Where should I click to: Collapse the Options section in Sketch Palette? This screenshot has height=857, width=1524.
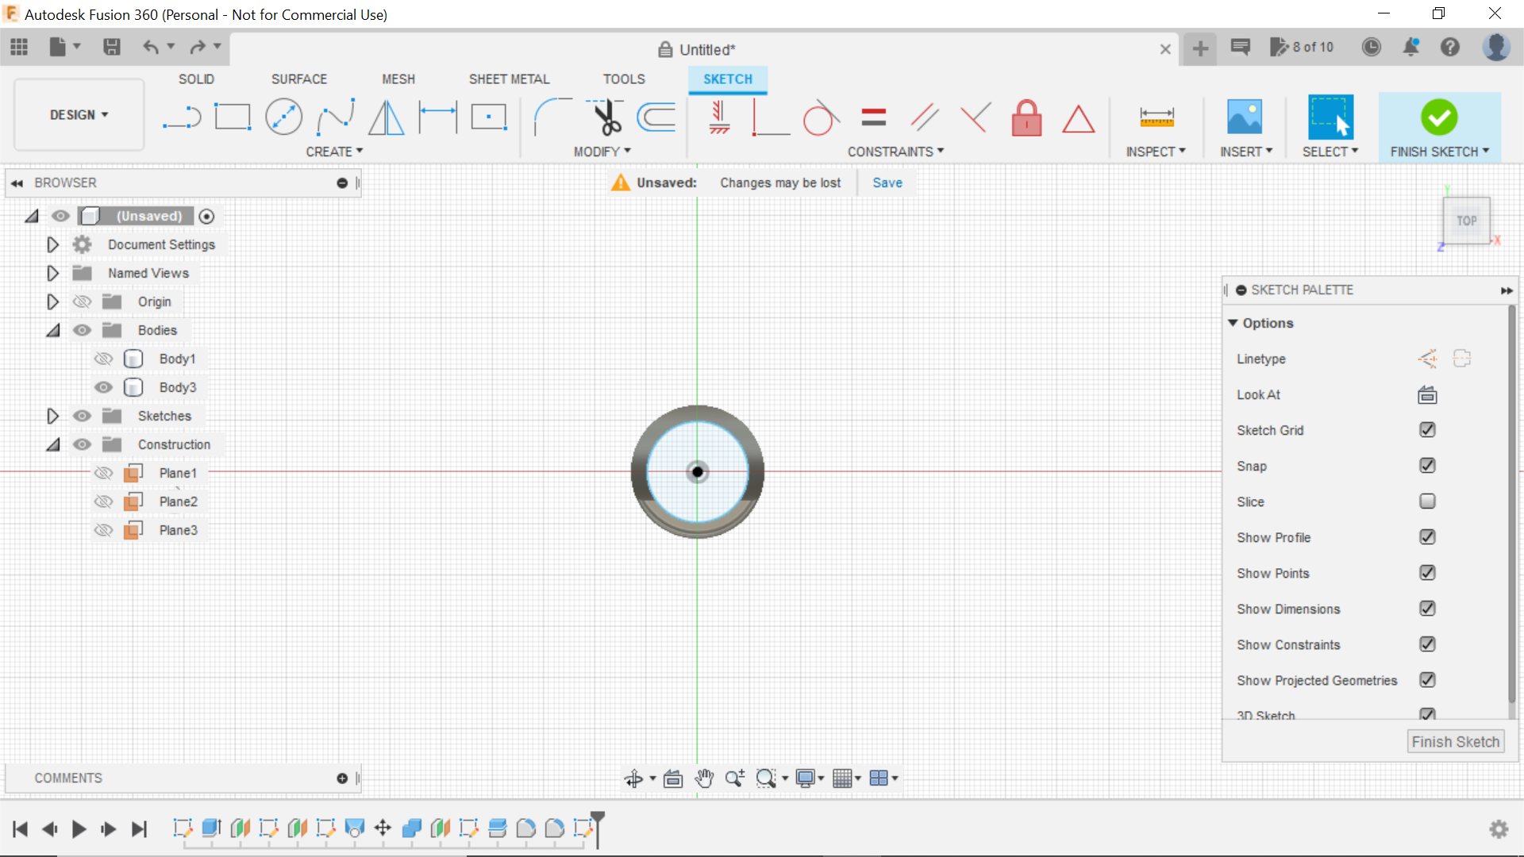click(x=1233, y=323)
